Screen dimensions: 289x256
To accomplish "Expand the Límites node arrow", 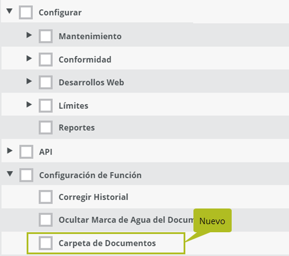I will pos(29,104).
